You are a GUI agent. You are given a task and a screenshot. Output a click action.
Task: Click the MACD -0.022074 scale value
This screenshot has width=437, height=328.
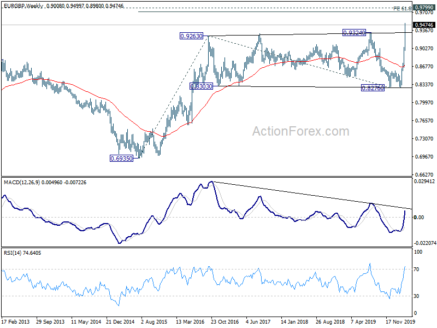(x=425, y=243)
